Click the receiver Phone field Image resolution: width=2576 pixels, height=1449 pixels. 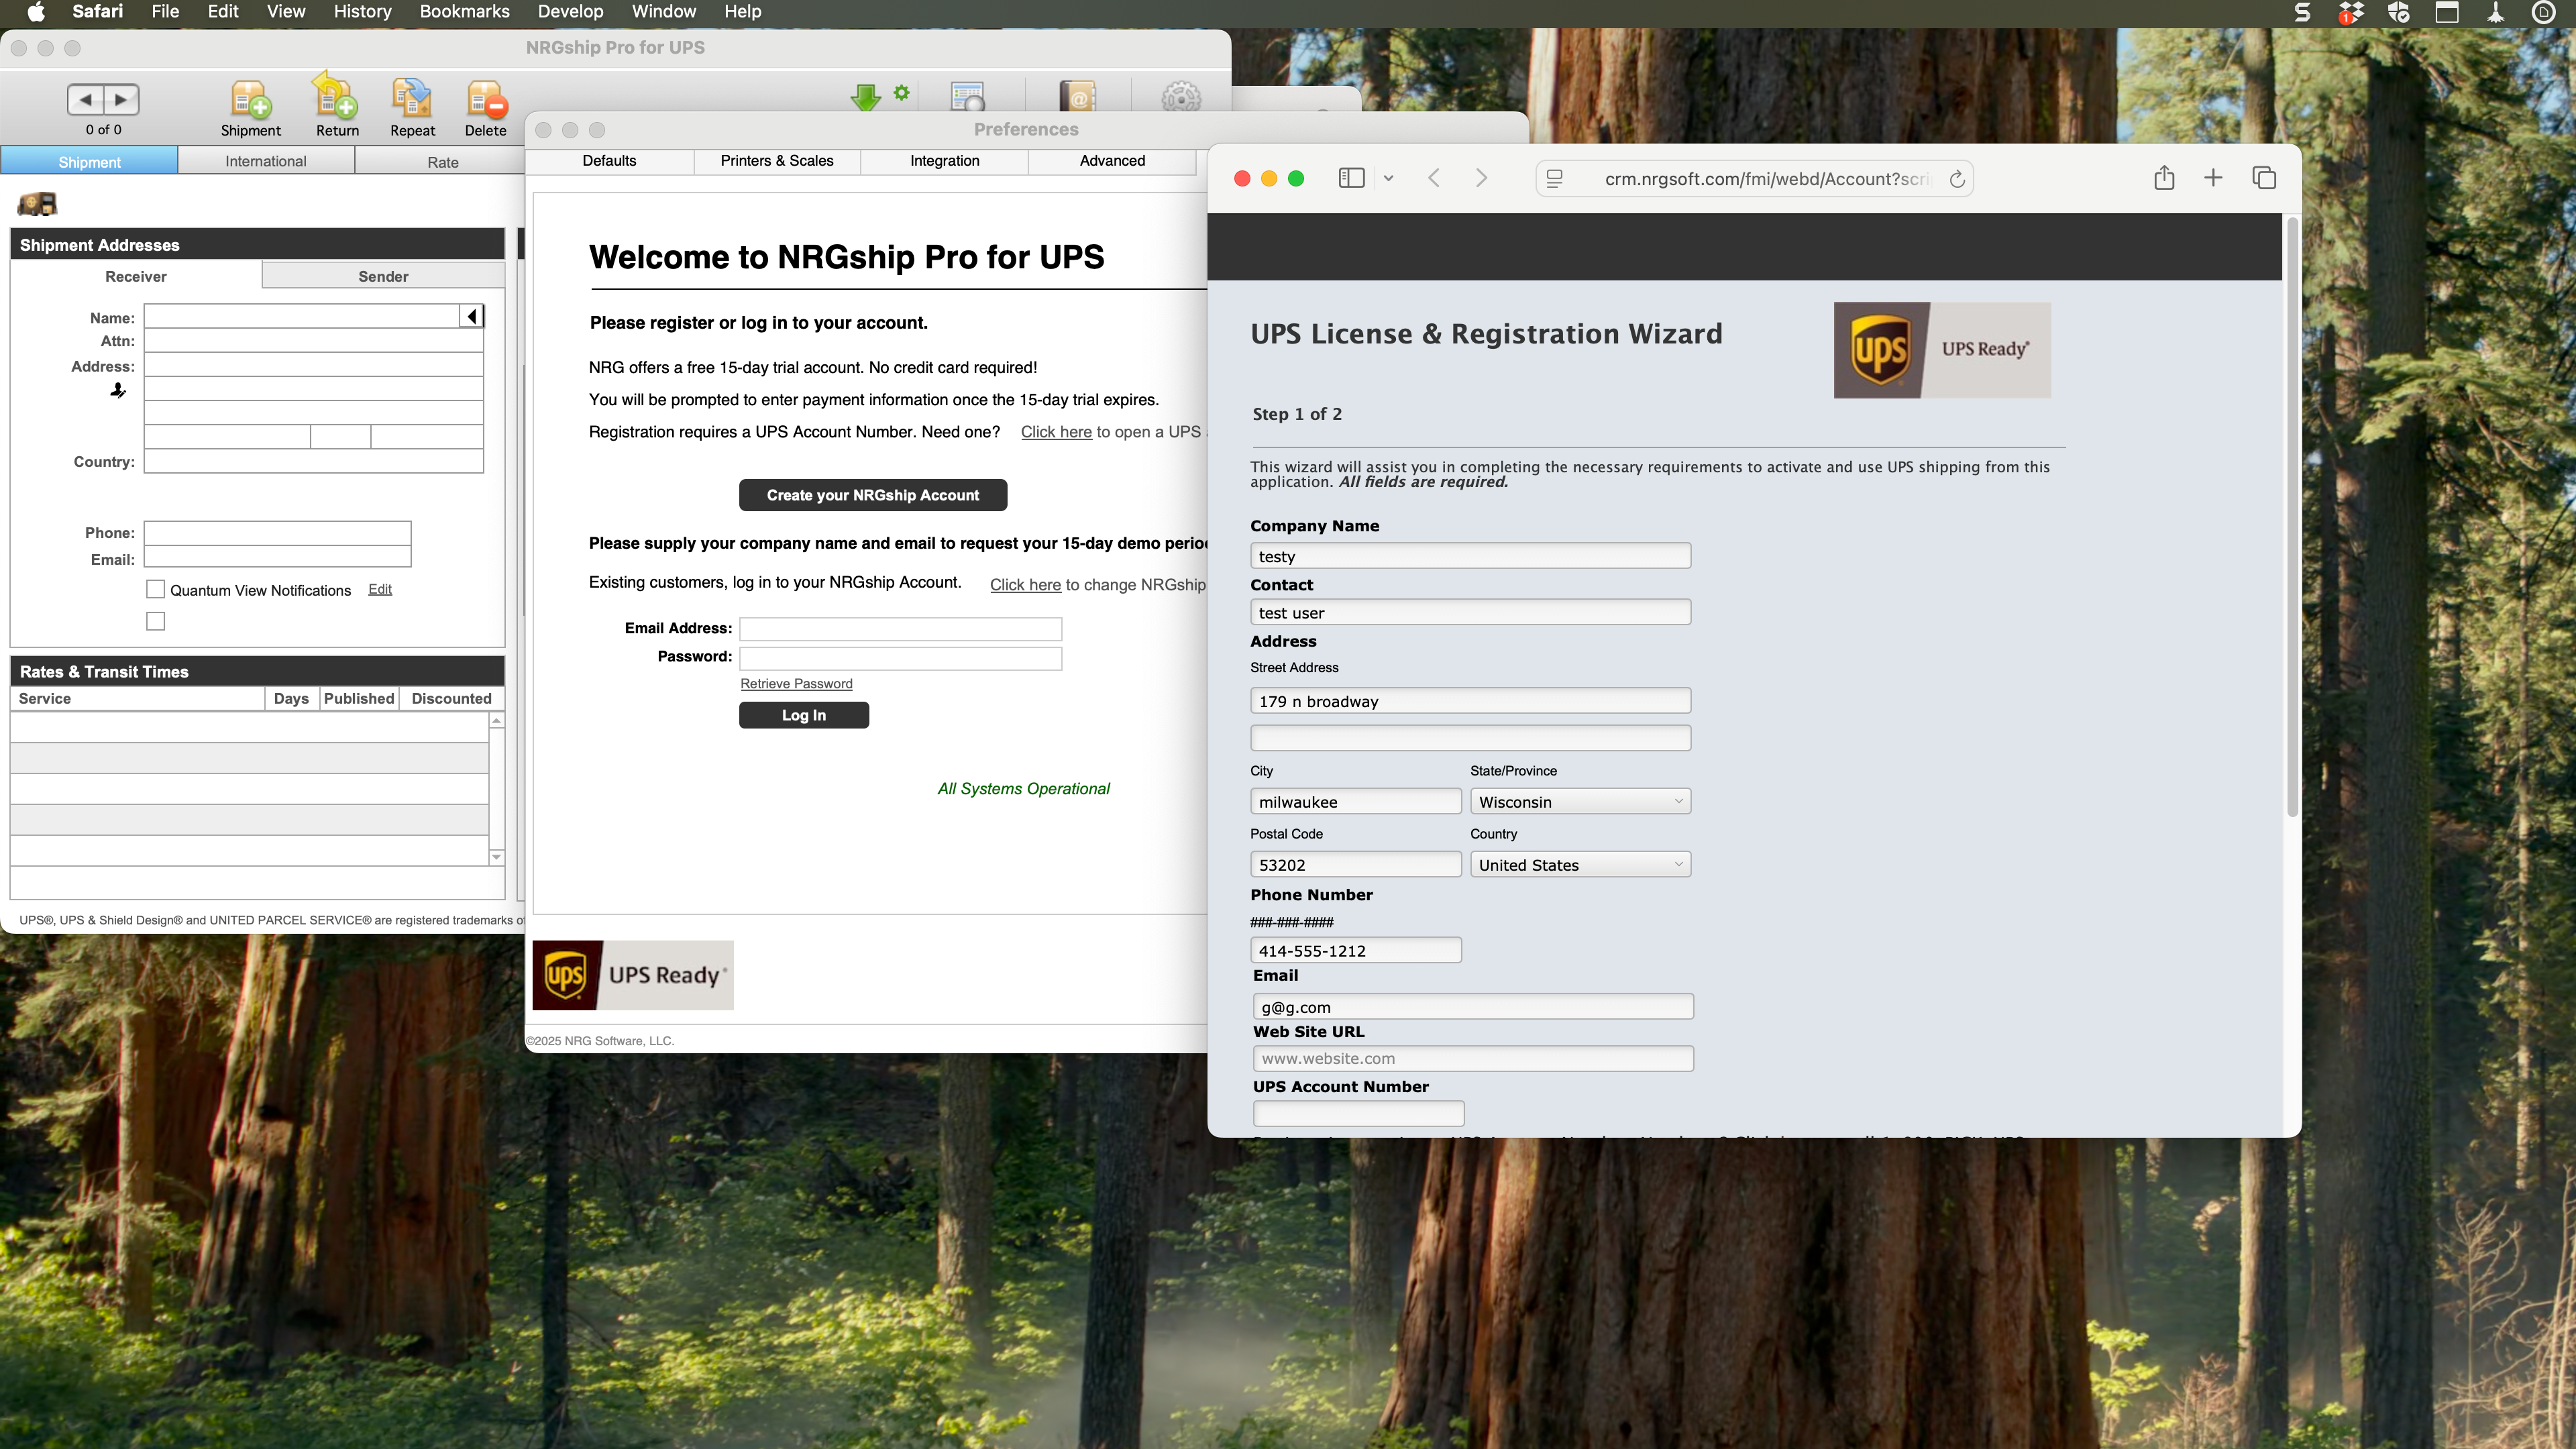click(x=277, y=533)
